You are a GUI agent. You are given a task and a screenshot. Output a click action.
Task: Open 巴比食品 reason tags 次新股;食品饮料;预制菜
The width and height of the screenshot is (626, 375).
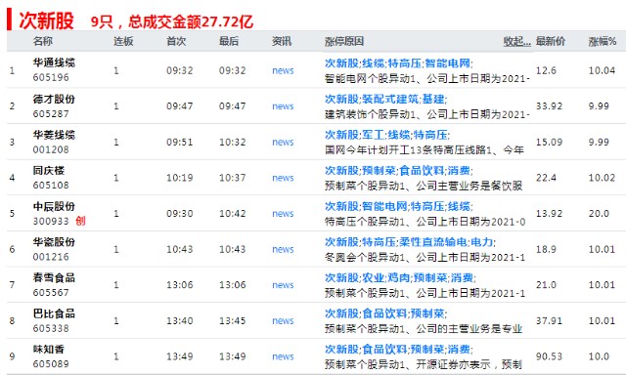[385, 313]
